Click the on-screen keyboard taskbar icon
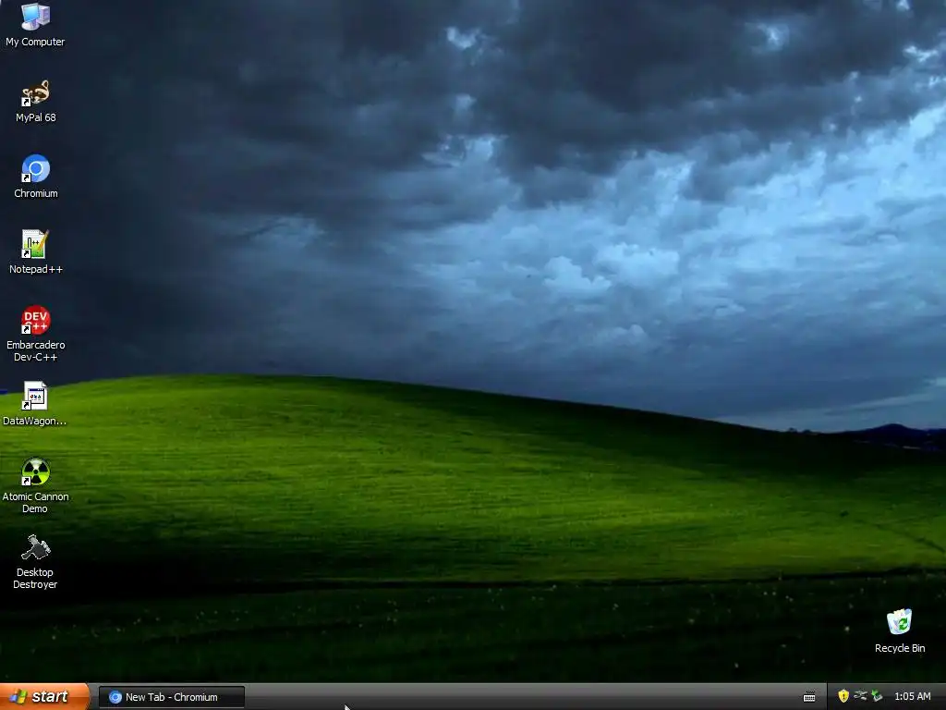946x710 pixels. tap(809, 697)
